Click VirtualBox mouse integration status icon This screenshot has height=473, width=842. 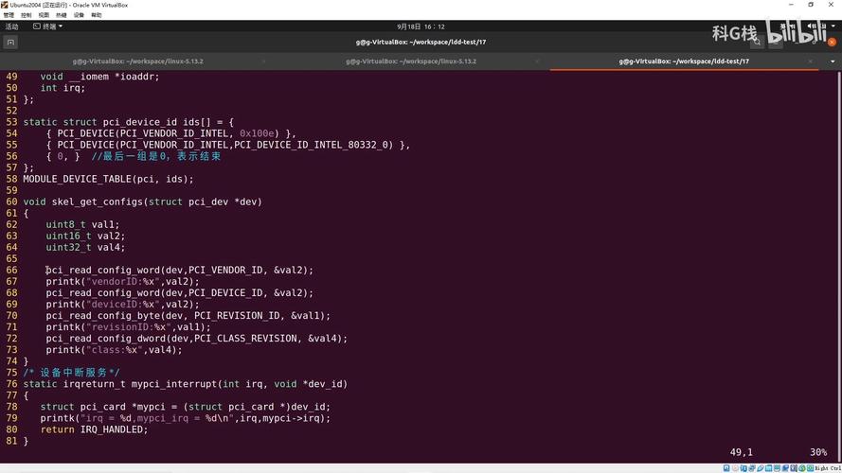pyautogui.click(x=801, y=468)
